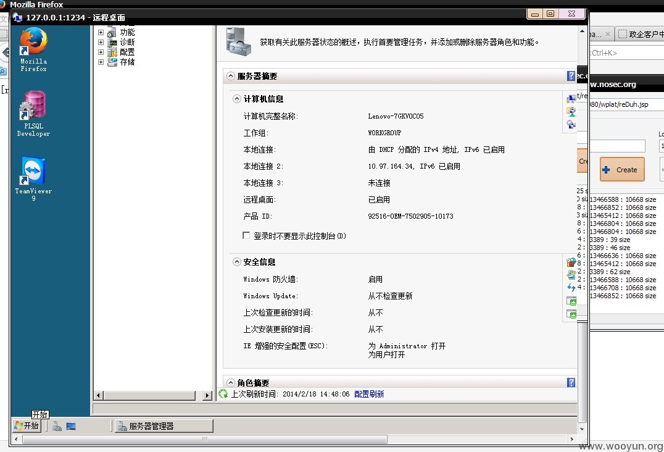Click the system properties computer icon beside 计算机信息

[x=571, y=99]
